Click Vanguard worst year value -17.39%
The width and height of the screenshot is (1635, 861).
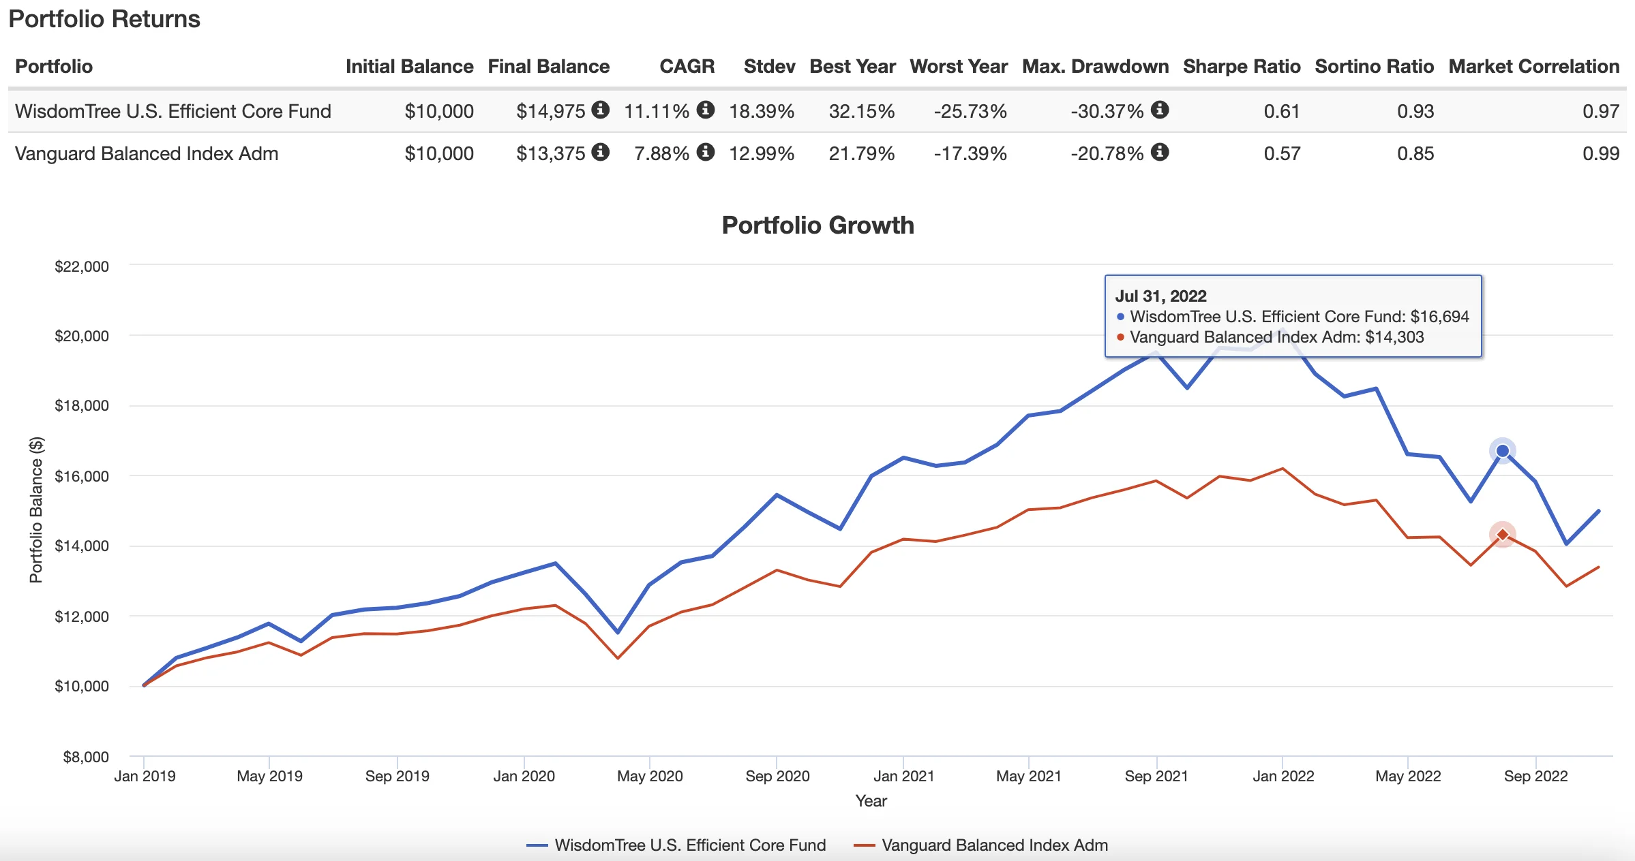tap(970, 153)
